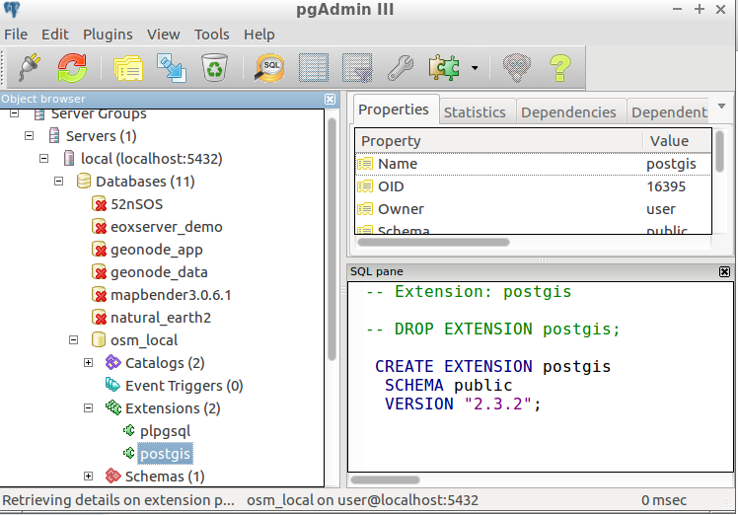
Task: Select the Name property row
Action: [x=533, y=164]
